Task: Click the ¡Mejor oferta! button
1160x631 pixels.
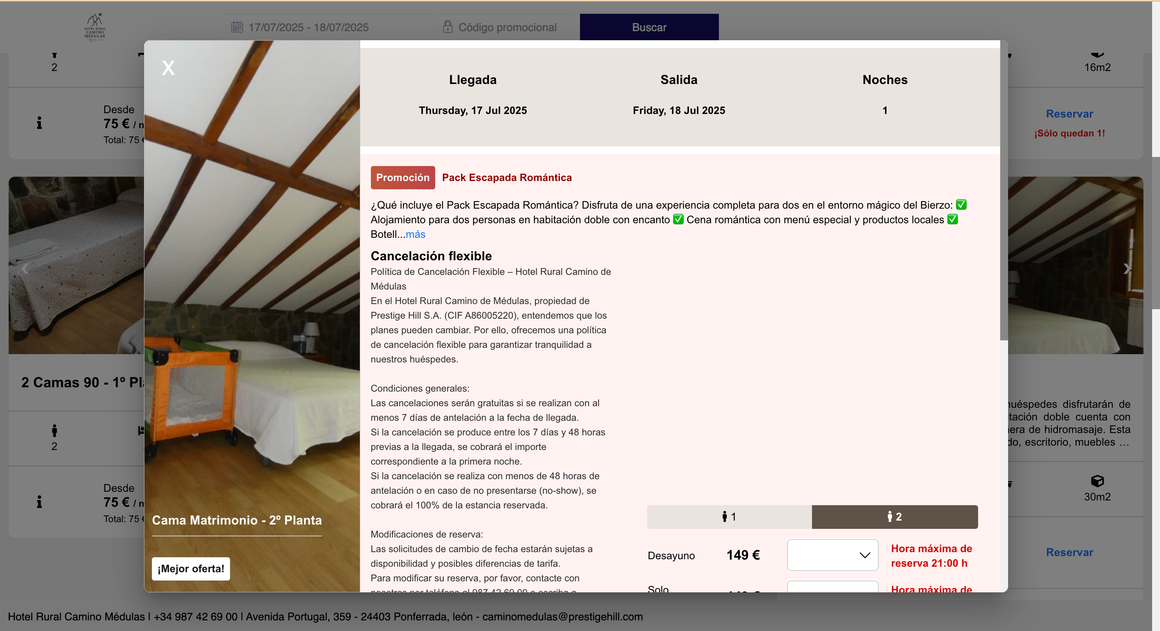Action: point(191,568)
